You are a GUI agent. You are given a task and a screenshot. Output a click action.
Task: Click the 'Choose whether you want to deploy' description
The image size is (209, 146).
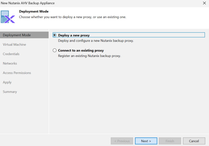[x=73, y=17]
